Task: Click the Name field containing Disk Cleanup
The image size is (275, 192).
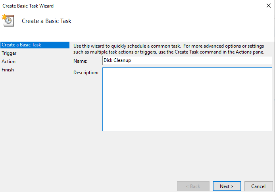Action: [187, 60]
